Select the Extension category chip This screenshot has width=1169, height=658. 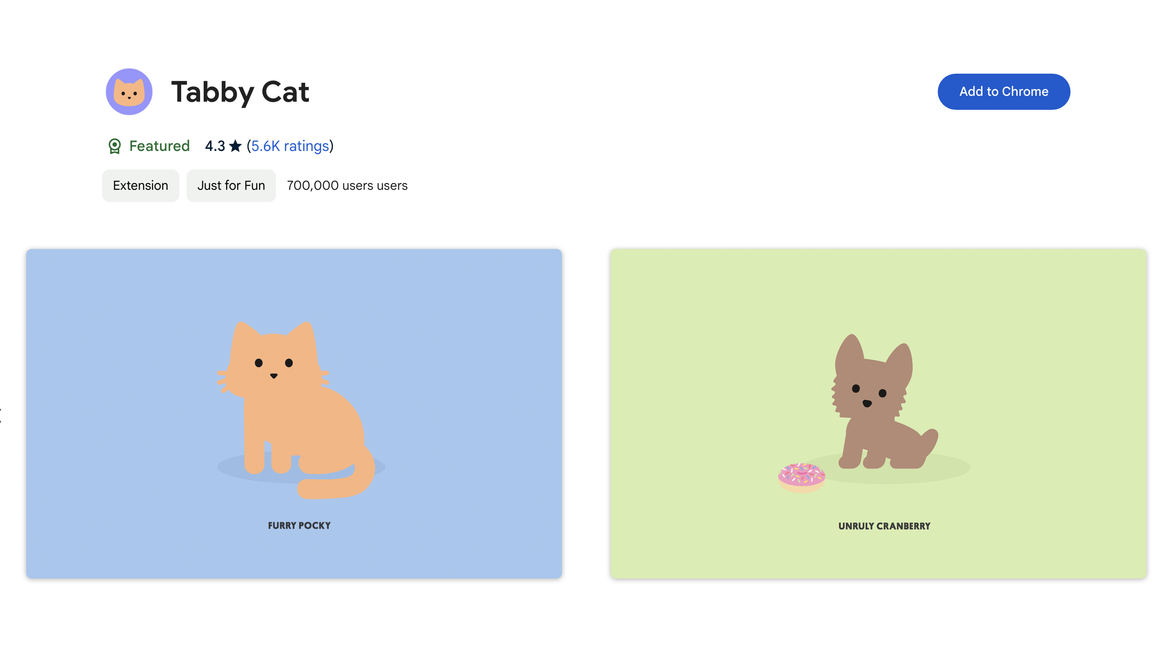coord(140,185)
